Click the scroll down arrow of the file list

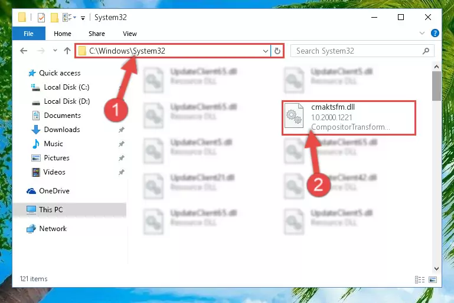point(436,269)
